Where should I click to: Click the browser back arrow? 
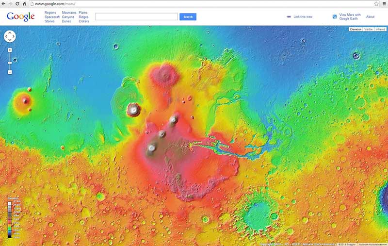4,3
